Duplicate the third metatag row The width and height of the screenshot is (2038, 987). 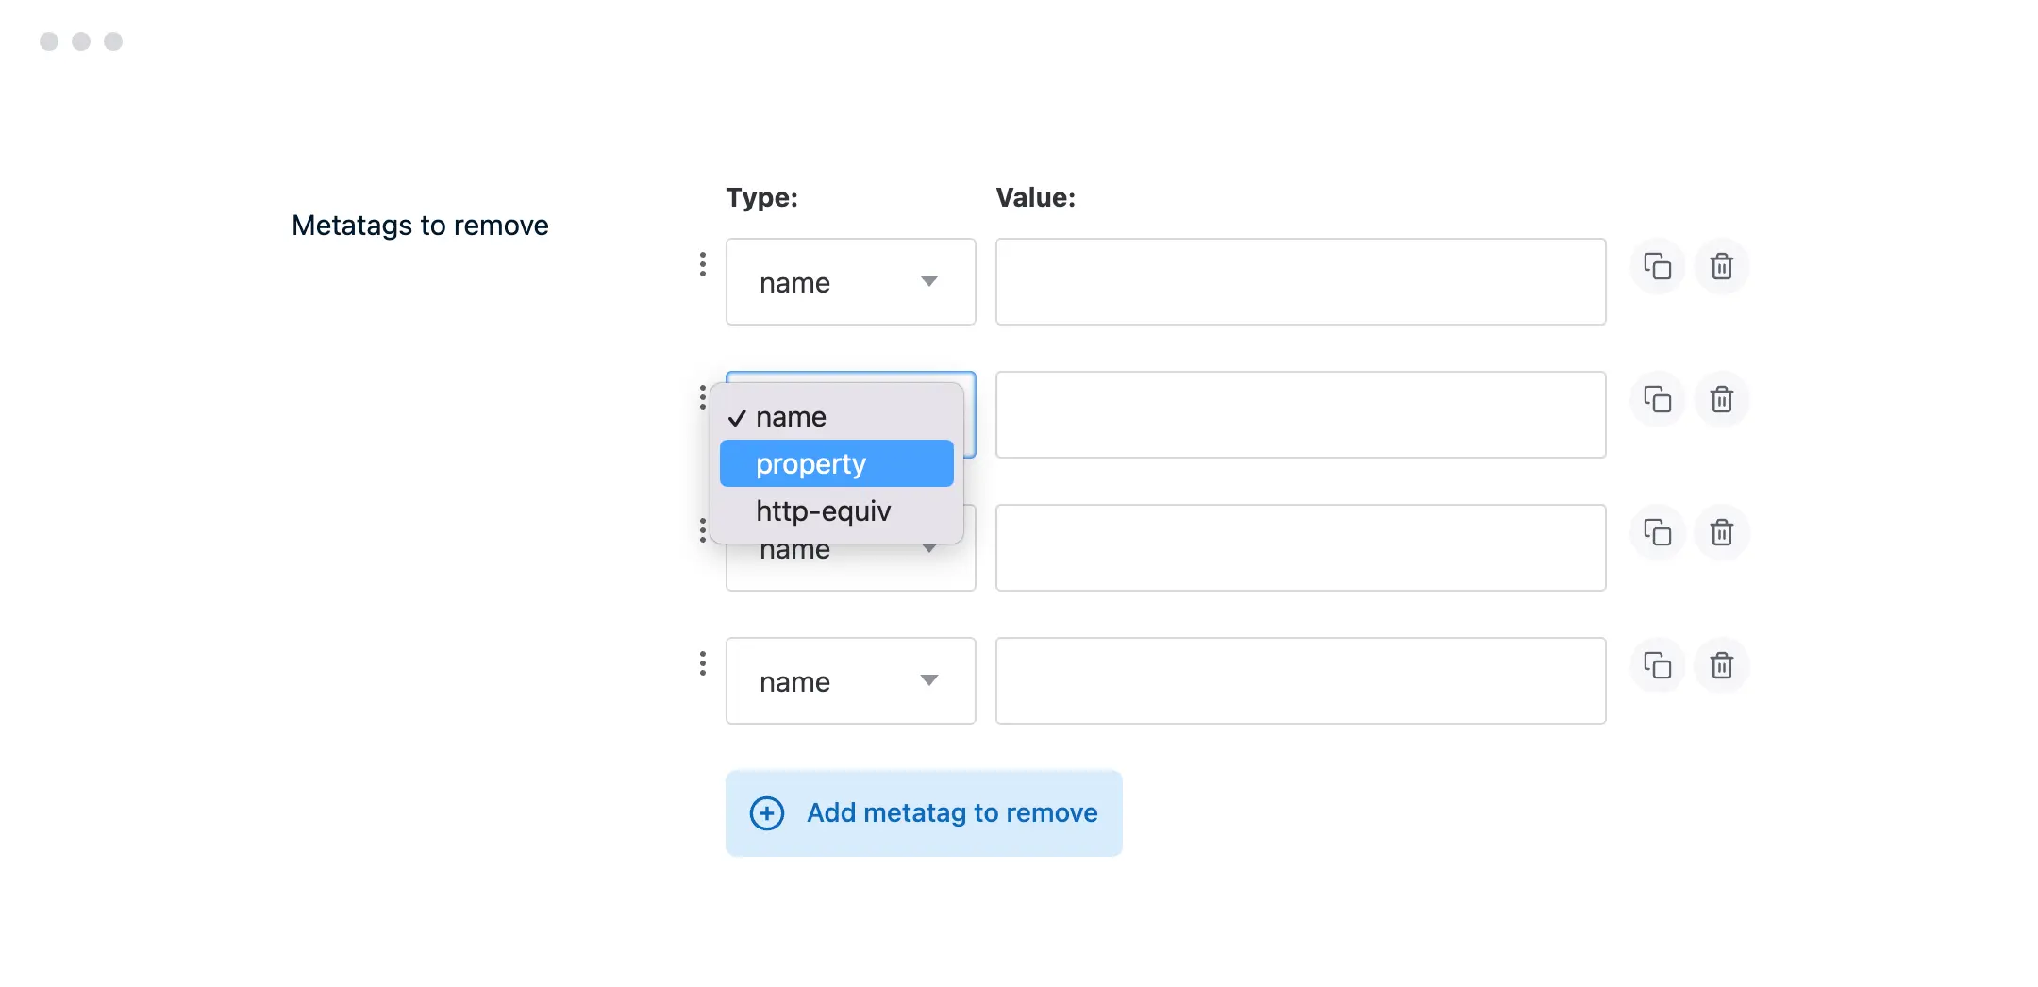point(1657,532)
